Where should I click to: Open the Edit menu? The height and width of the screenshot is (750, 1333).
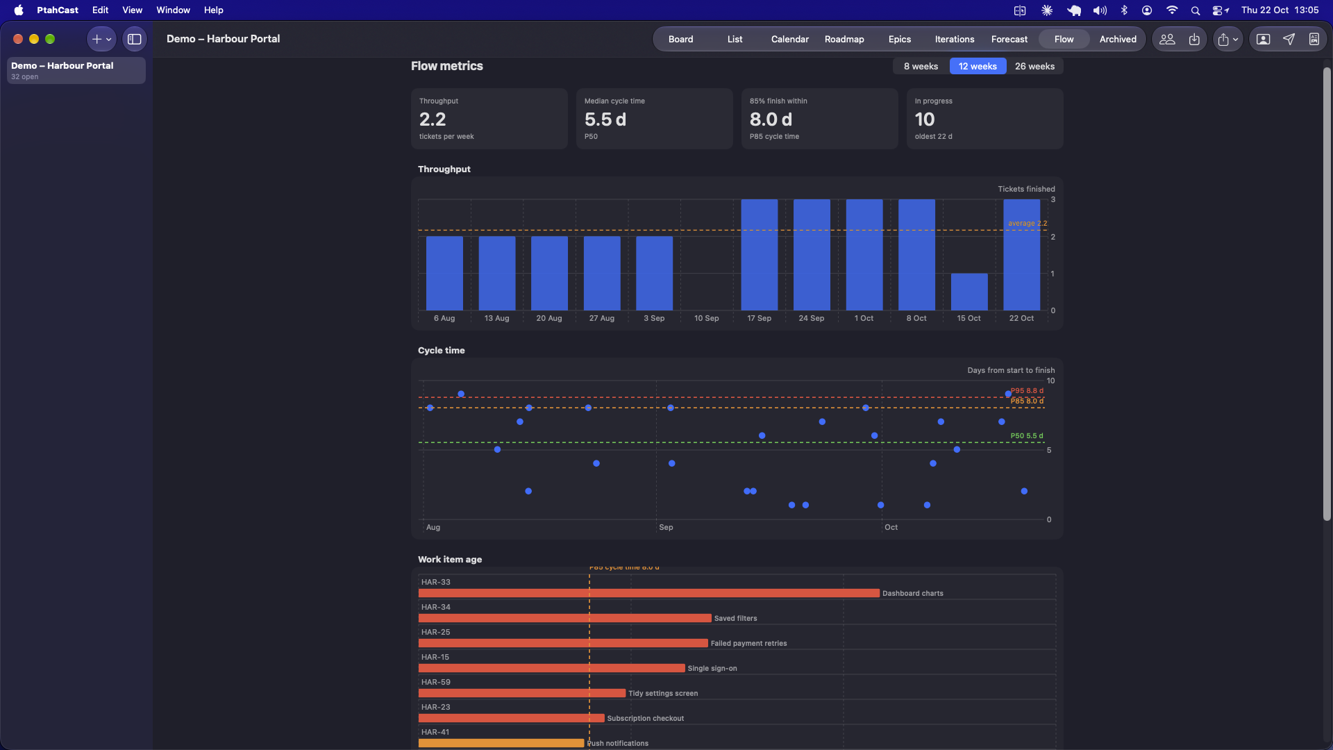click(x=100, y=10)
